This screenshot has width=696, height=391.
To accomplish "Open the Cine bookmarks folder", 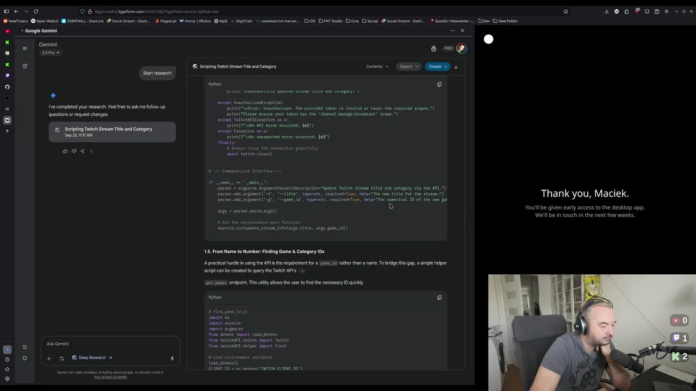I will (x=352, y=21).
